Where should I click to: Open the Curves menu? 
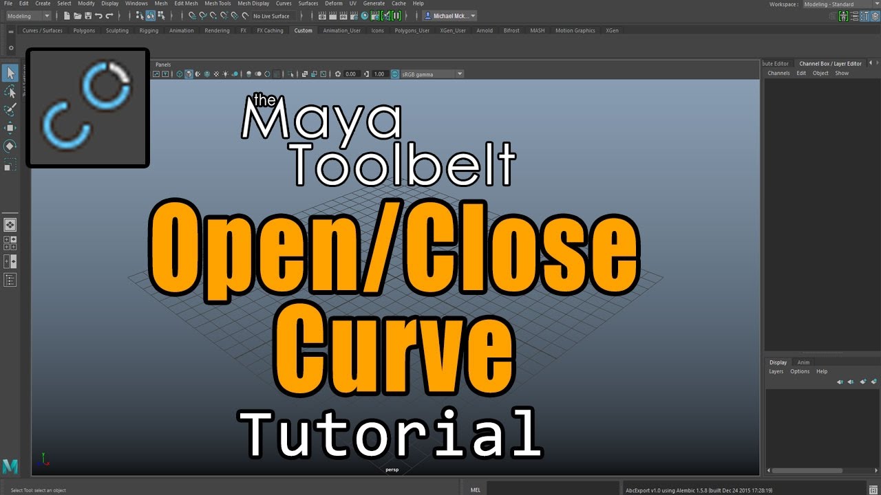coord(284,3)
